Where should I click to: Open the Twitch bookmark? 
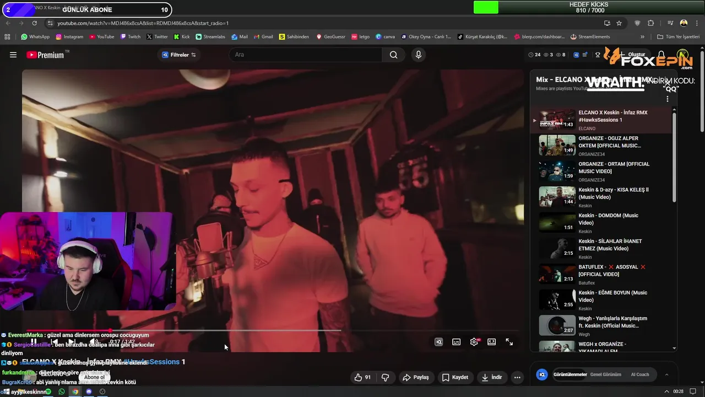[x=130, y=37]
